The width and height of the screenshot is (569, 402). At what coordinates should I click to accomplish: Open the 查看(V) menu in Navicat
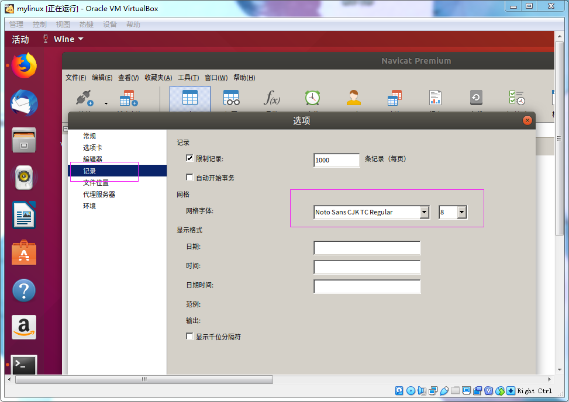[x=129, y=78]
